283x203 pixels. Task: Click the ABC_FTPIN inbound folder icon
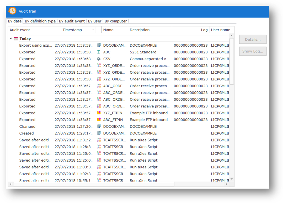pos(99,120)
